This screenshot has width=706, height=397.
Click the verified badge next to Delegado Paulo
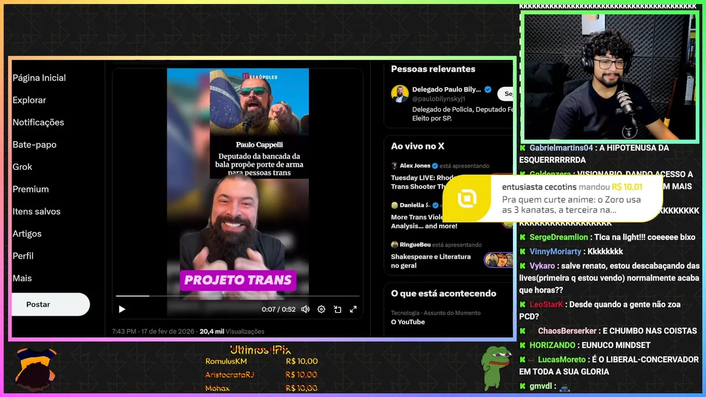click(x=488, y=89)
